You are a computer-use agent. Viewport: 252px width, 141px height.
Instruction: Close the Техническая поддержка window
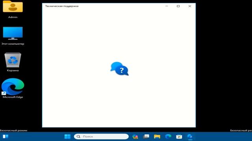190,6
